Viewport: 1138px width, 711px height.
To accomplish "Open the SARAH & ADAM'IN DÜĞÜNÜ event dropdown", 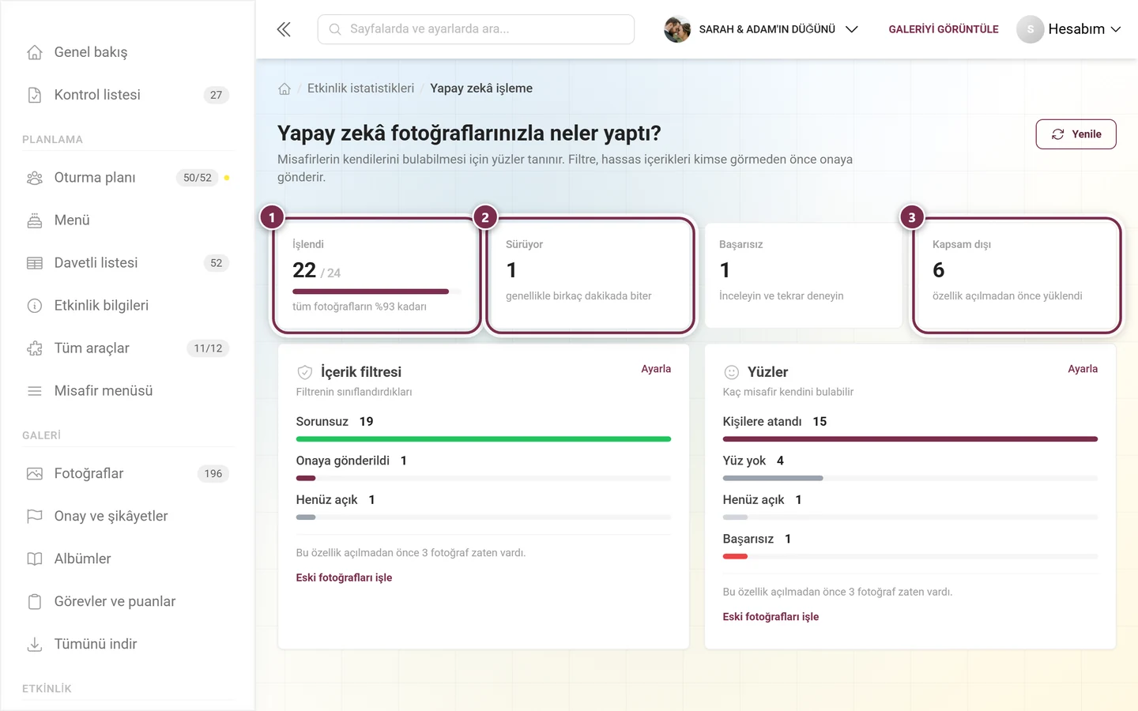I will pyautogui.click(x=761, y=29).
